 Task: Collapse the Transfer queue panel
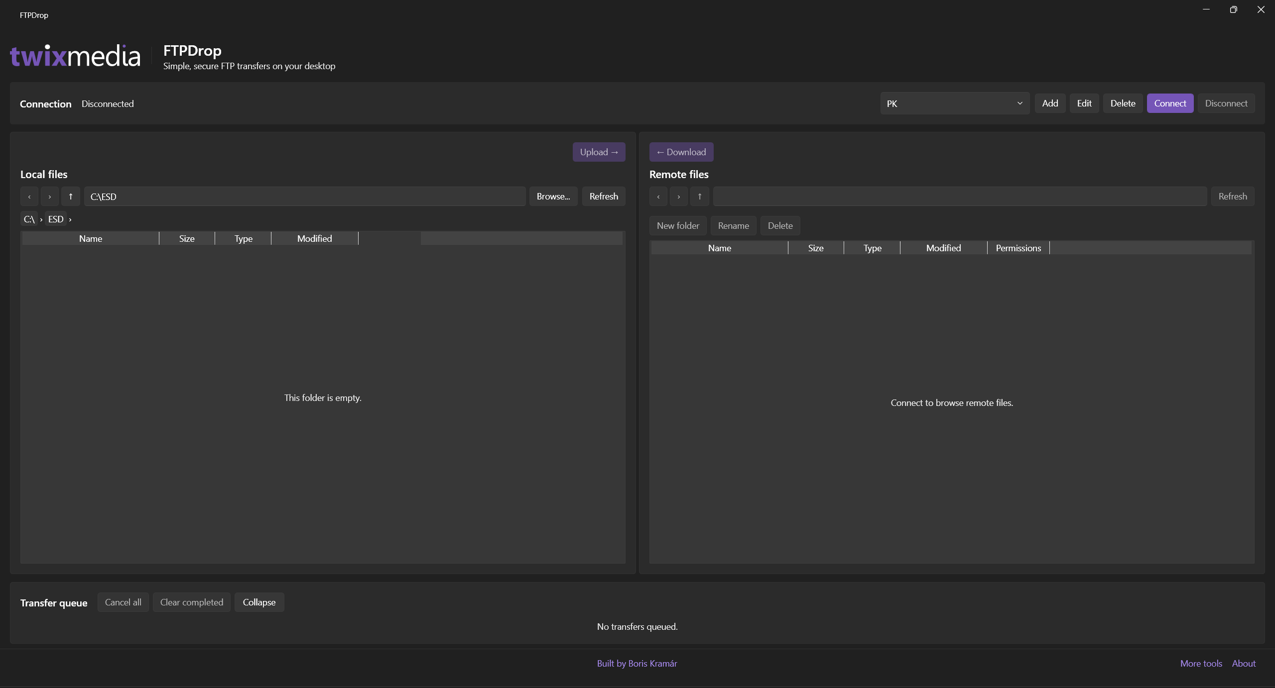(259, 602)
